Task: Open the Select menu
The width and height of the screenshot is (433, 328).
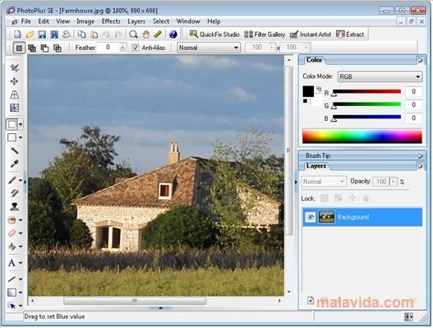Action: (161, 21)
